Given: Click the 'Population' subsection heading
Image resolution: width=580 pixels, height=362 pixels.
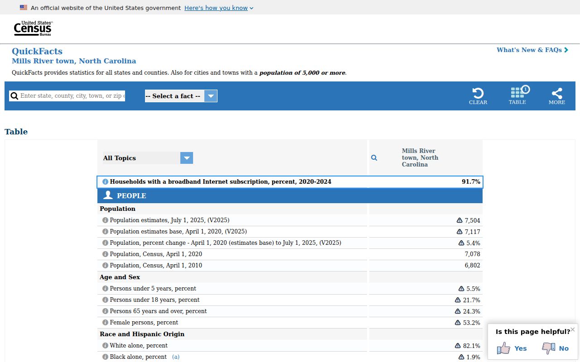Looking at the screenshot, I should tap(117, 209).
